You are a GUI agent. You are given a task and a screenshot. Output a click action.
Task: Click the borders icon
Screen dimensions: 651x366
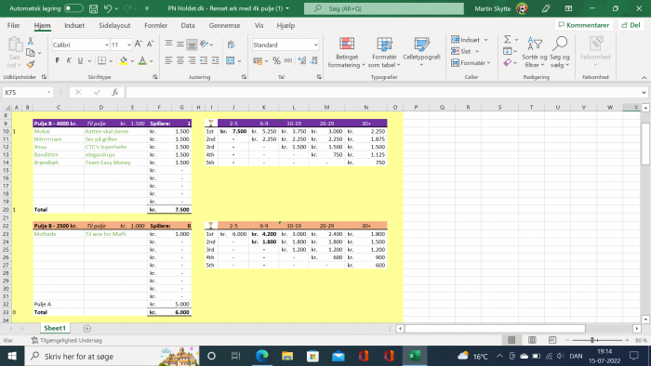[101, 60]
